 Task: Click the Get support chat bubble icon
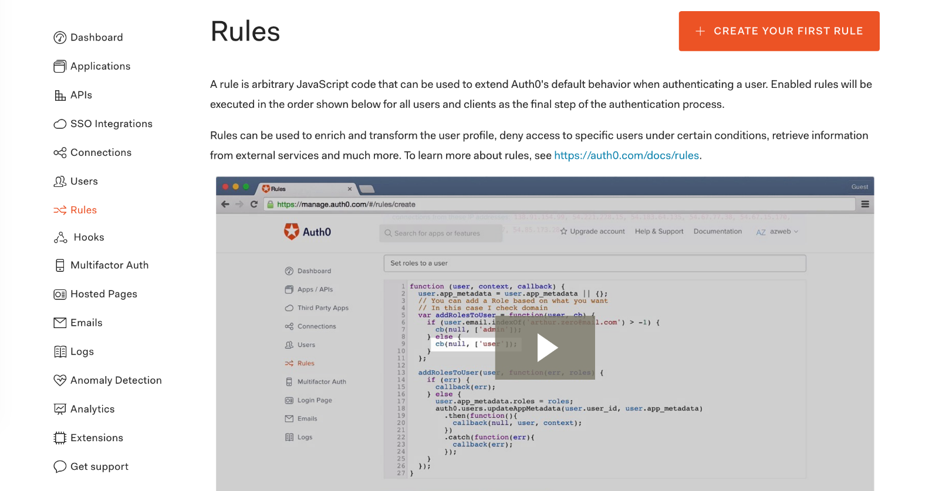click(x=60, y=466)
